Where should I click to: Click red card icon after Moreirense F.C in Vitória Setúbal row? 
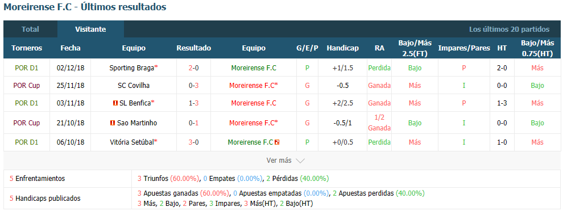277,142
